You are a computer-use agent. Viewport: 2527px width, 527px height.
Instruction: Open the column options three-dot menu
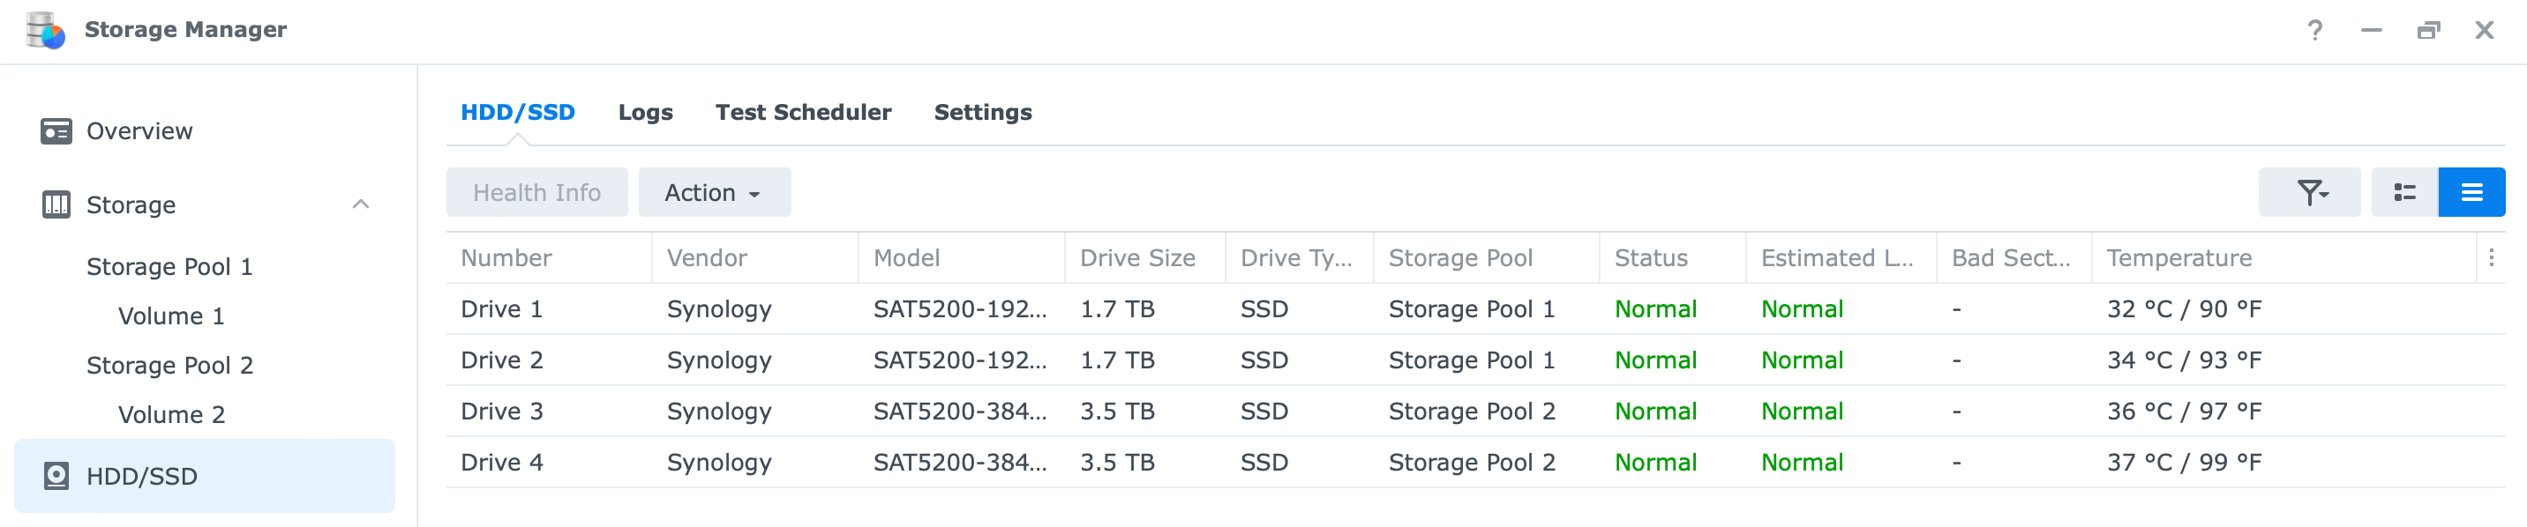(2491, 257)
